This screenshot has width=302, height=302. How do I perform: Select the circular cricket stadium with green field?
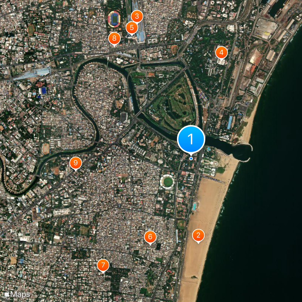[167, 182]
